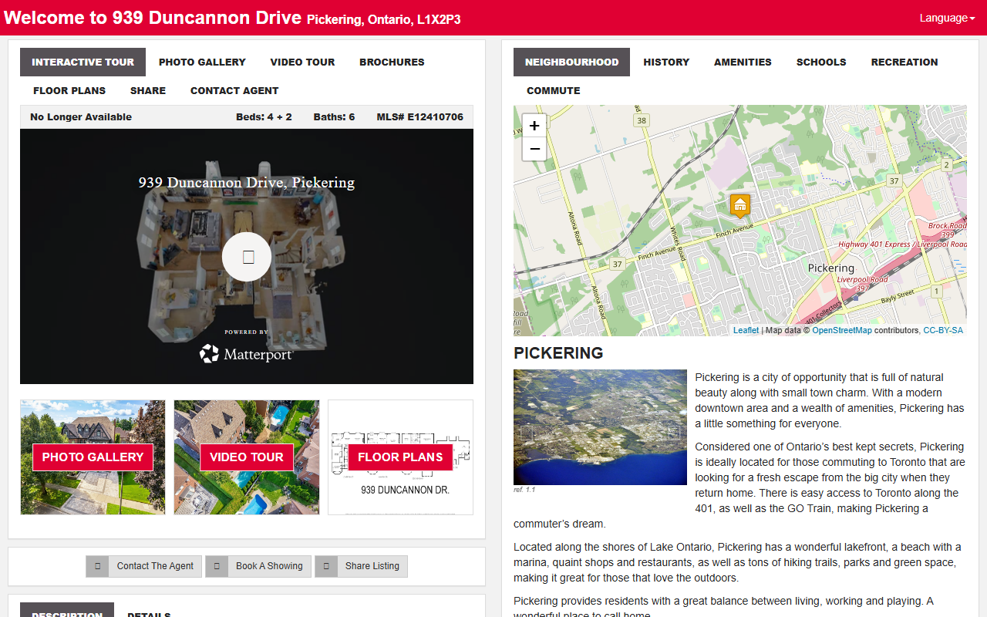Image resolution: width=987 pixels, height=617 pixels.
Task: Zoom in on the neighbourhood map
Action: click(534, 125)
